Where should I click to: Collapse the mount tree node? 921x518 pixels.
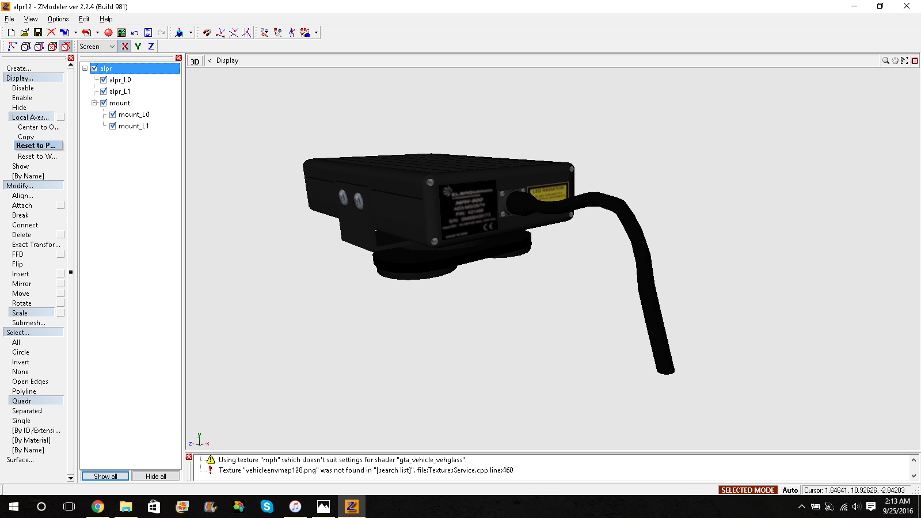click(x=94, y=103)
